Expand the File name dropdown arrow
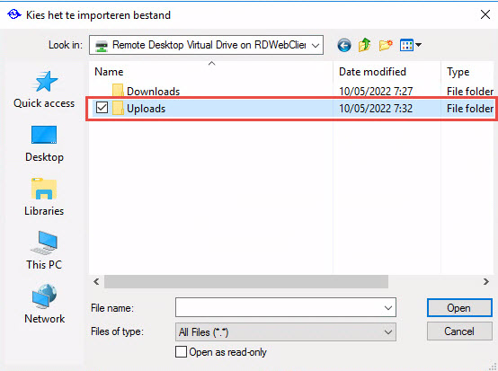The height and width of the screenshot is (371, 498). coord(387,307)
